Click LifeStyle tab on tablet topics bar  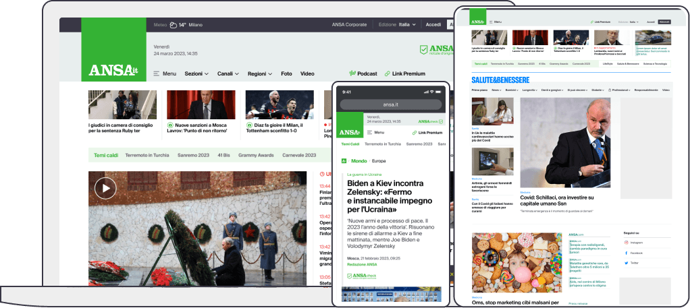coord(608,64)
